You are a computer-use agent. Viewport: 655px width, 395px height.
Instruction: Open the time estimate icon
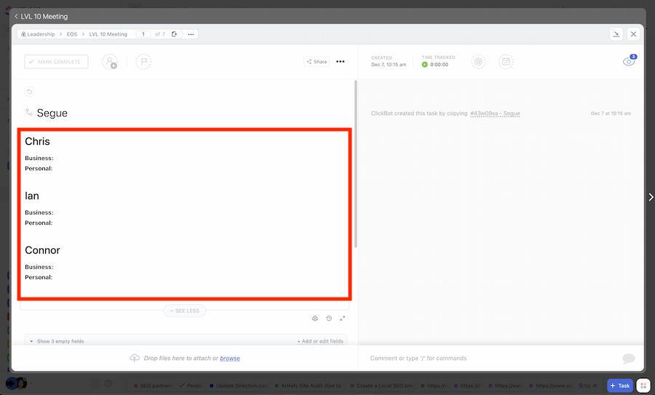478,62
